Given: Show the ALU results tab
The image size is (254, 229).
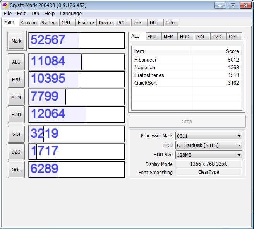Looking at the screenshot, I should pos(137,36).
